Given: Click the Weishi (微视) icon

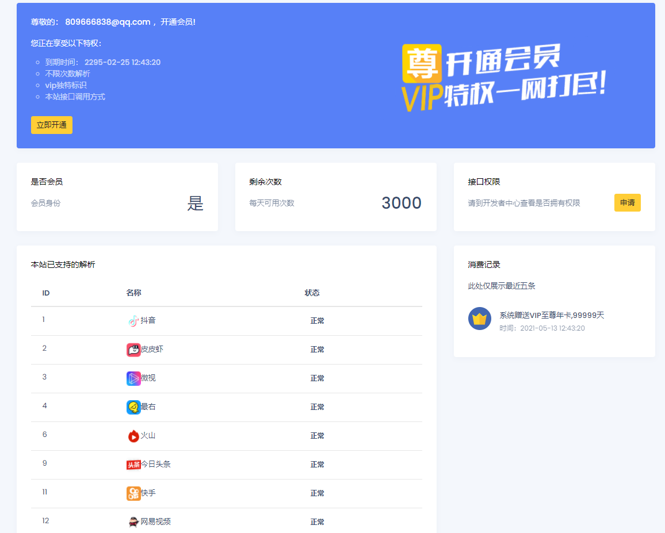Looking at the screenshot, I should [133, 378].
